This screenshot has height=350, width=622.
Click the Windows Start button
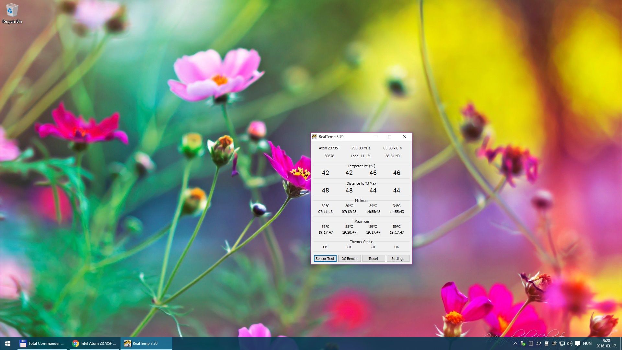[x=8, y=344]
